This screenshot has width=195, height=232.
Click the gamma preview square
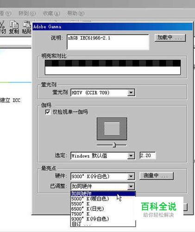[112, 129]
